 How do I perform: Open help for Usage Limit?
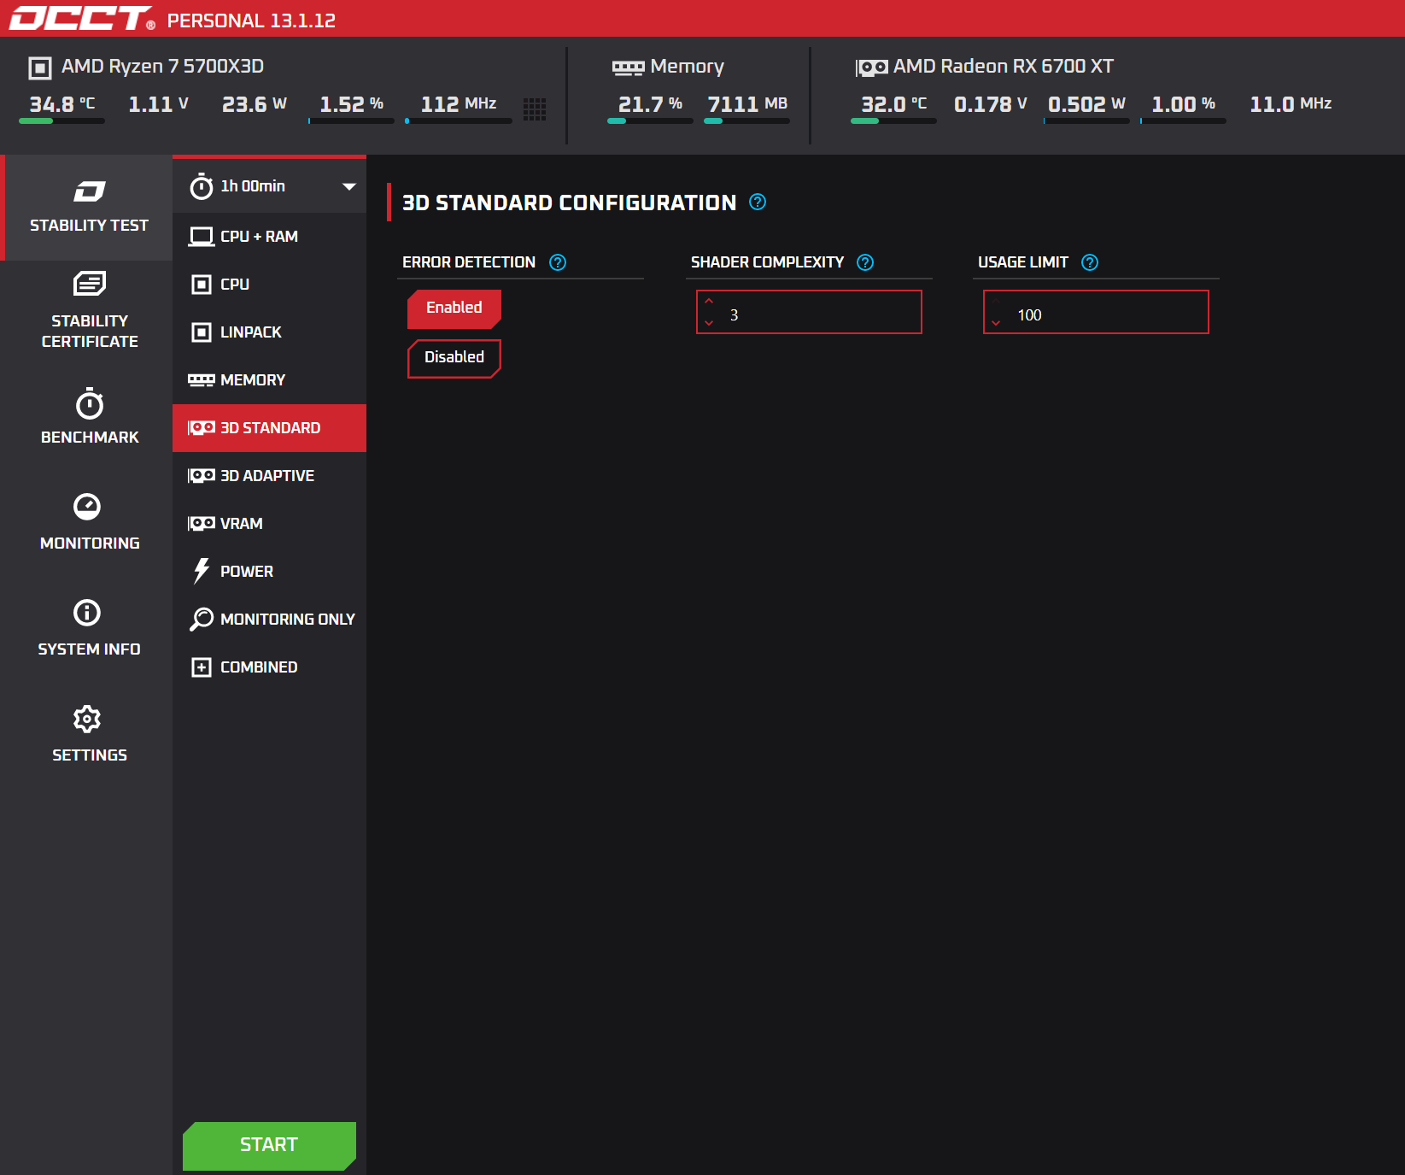pyautogui.click(x=1090, y=262)
